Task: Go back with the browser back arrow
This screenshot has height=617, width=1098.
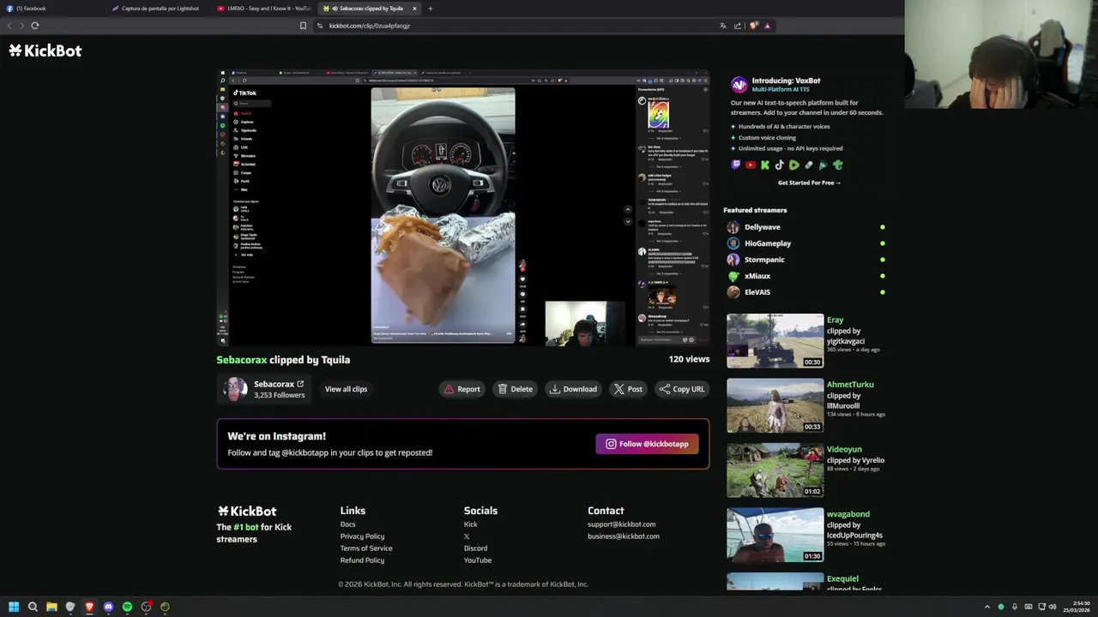Action: point(9,26)
